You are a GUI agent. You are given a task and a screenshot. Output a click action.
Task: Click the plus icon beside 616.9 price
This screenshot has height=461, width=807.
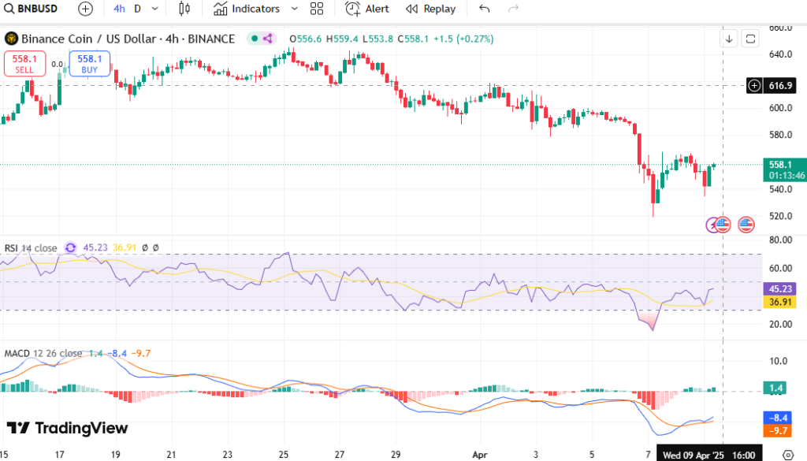point(754,85)
